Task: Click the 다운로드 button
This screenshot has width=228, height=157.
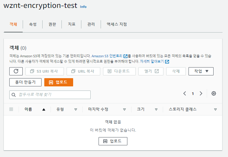Action: 119,71
